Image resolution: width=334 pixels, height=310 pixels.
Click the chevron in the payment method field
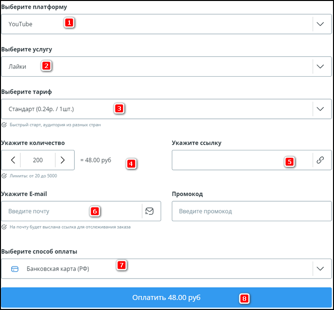(x=320, y=269)
